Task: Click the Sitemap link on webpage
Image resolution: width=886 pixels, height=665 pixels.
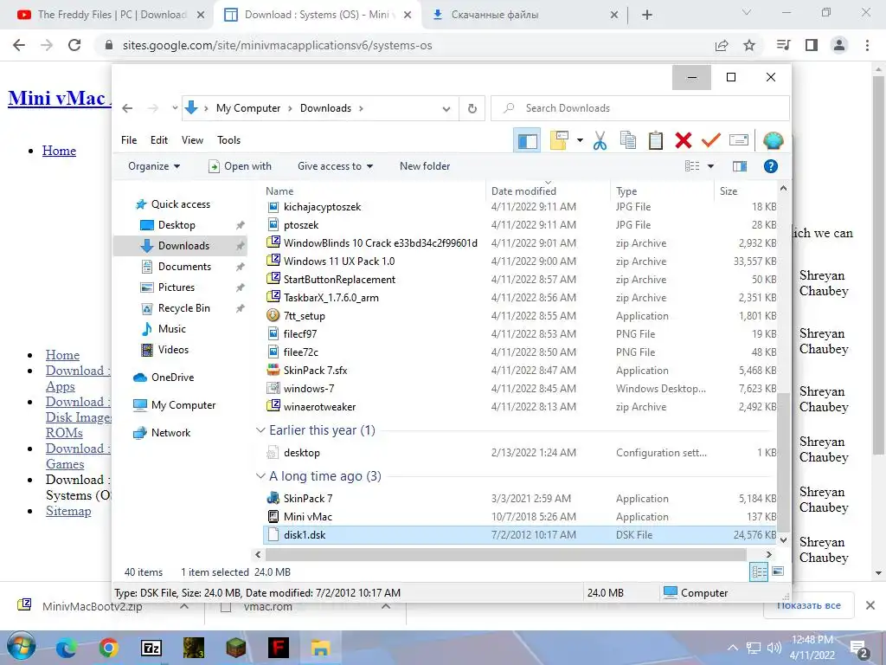Action: click(68, 511)
